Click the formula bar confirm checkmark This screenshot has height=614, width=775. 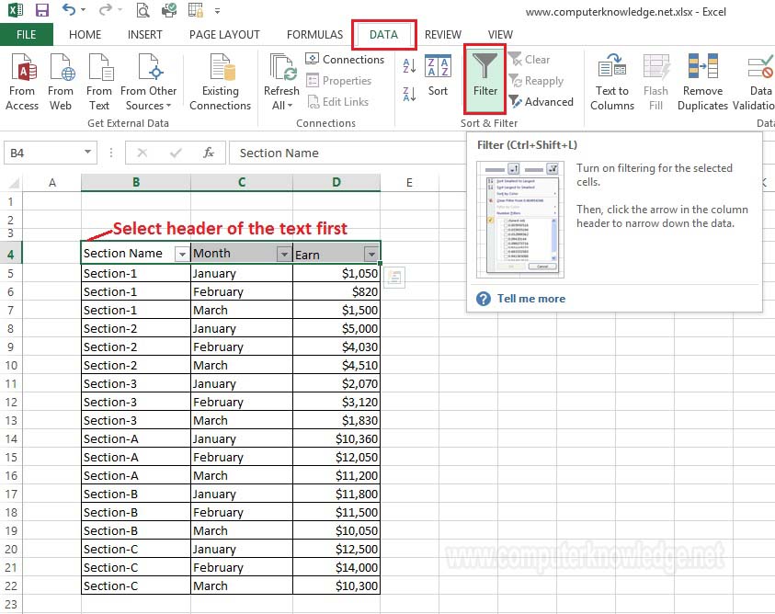click(176, 153)
